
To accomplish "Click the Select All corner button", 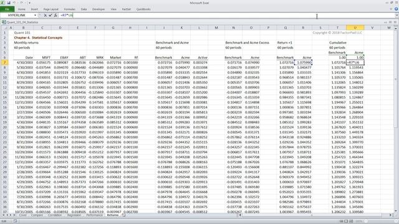I will click(4, 27).
